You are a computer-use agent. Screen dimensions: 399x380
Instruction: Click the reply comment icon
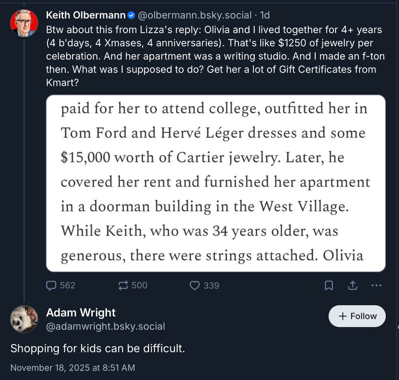[x=51, y=285]
